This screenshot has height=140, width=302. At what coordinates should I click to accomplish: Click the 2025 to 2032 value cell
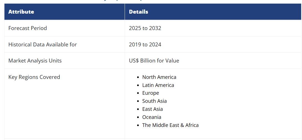click(145, 28)
